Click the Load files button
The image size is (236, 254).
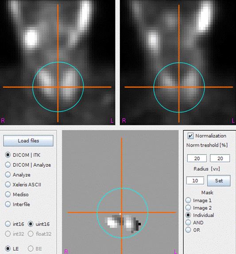[x=28, y=140]
